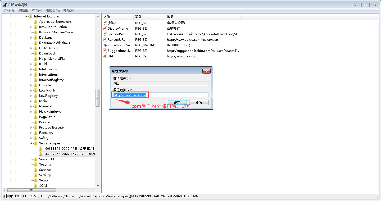Viewport: 381px width, 201px height.
Task: Click the 数值名称 read-only field
Action: click(161, 84)
